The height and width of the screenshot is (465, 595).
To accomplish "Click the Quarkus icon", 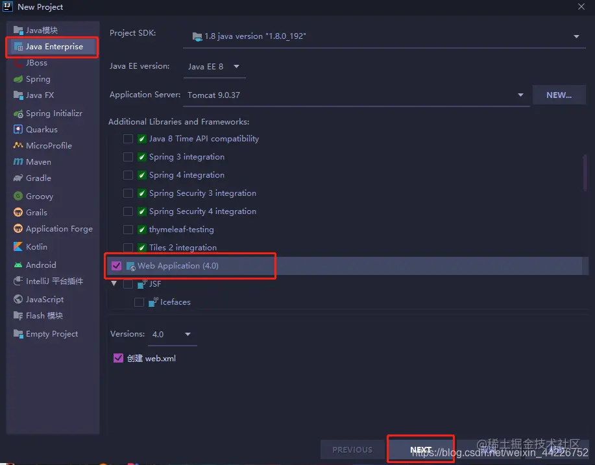I will (18, 129).
